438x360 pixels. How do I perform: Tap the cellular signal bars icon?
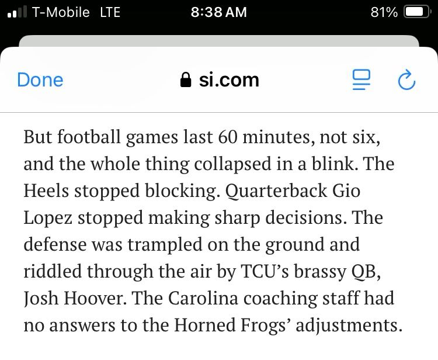18,12
